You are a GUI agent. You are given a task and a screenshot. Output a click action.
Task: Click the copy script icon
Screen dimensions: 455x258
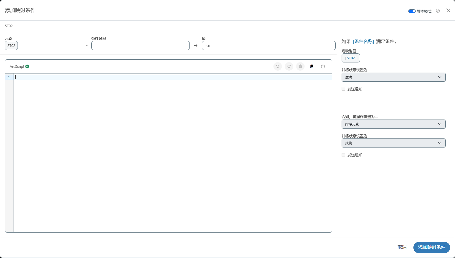tap(311, 66)
